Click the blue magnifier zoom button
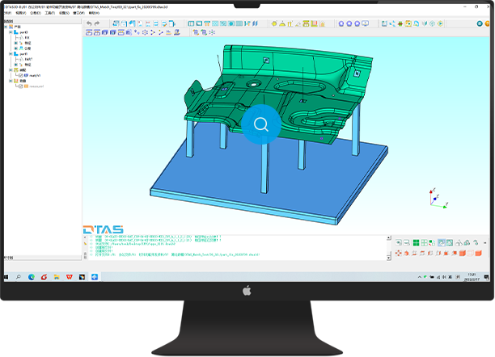The height and width of the screenshot is (357, 495). click(261, 124)
